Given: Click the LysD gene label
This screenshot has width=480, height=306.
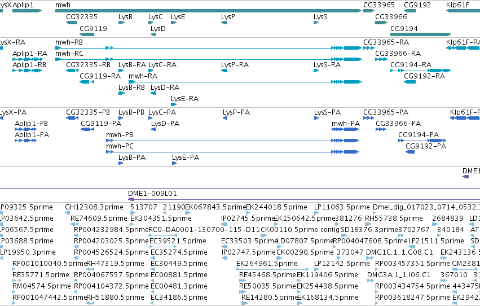Looking at the screenshot, I should 158,28.
